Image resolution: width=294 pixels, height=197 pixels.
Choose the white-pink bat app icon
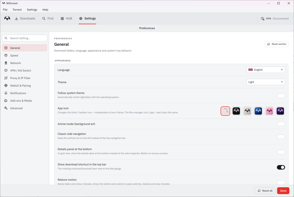(225, 111)
